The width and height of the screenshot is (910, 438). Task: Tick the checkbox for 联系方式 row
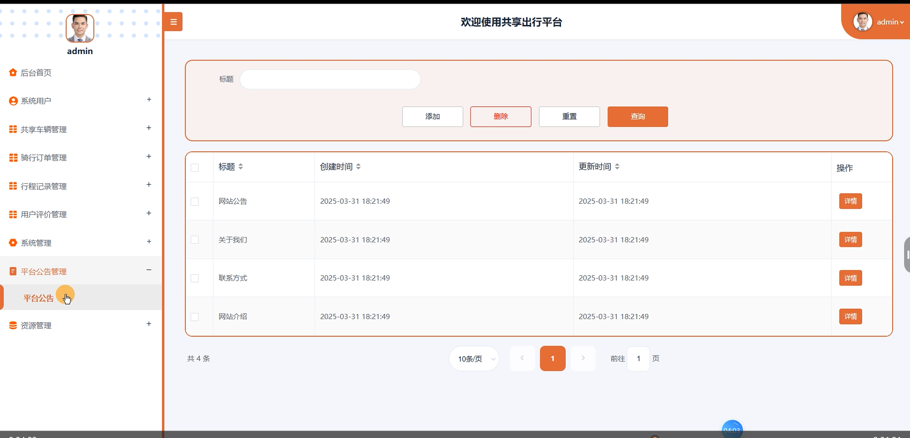pyautogui.click(x=195, y=278)
